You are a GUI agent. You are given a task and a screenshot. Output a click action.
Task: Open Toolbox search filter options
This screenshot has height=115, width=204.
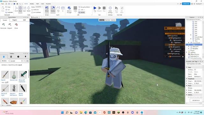pos(27,61)
